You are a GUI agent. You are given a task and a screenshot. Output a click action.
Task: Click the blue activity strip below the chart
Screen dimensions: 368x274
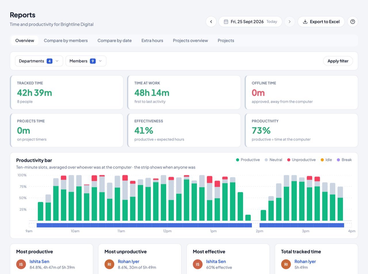click(x=190, y=225)
